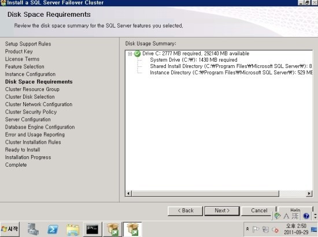318x237 pixels.
Task: Click Show Desktop button
Action: click(314, 230)
